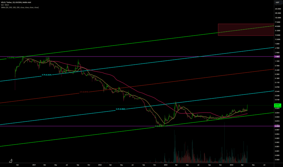The width and height of the screenshot is (283, 167).
Task: Click the 125.0000 price scale label
Action: [278, 18]
